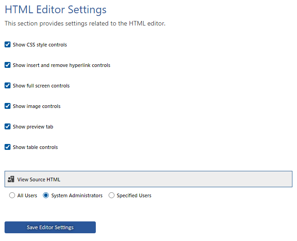Click the HTML Editor Settings heading
297x241 pixels.
56,10
